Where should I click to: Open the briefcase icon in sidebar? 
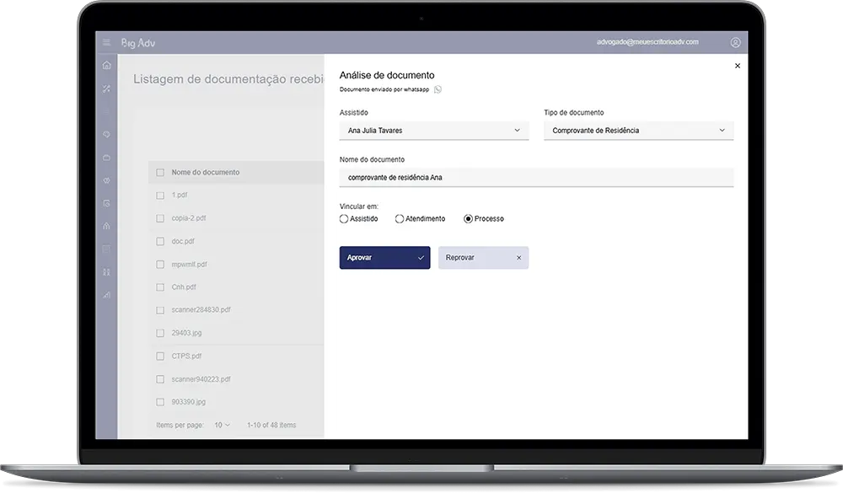pyautogui.click(x=106, y=158)
